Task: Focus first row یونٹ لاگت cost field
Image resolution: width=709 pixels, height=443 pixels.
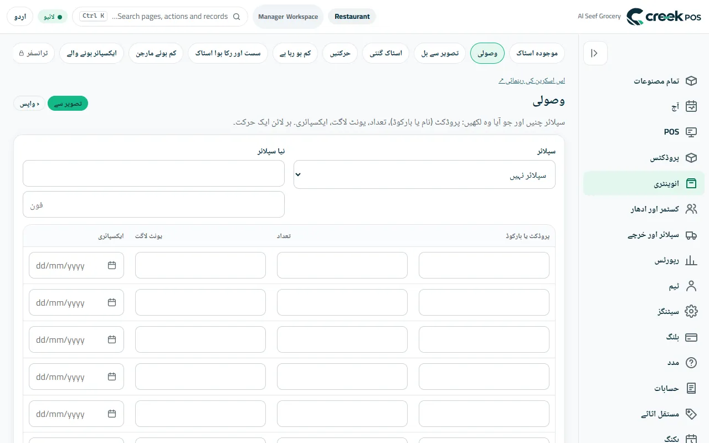Action: coord(201,265)
